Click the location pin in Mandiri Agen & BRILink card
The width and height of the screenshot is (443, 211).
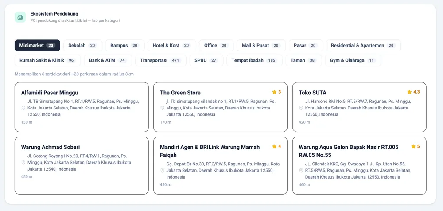[x=162, y=171]
